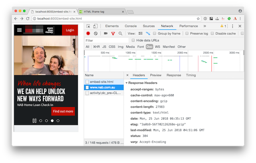Open a new tab with the new tab button
The height and width of the screenshot is (163, 256).
[130, 12]
